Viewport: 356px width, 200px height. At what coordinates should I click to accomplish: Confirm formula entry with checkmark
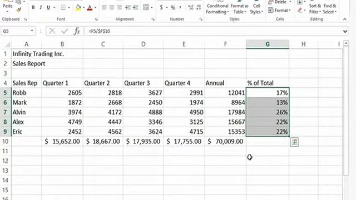click(65, 31)
